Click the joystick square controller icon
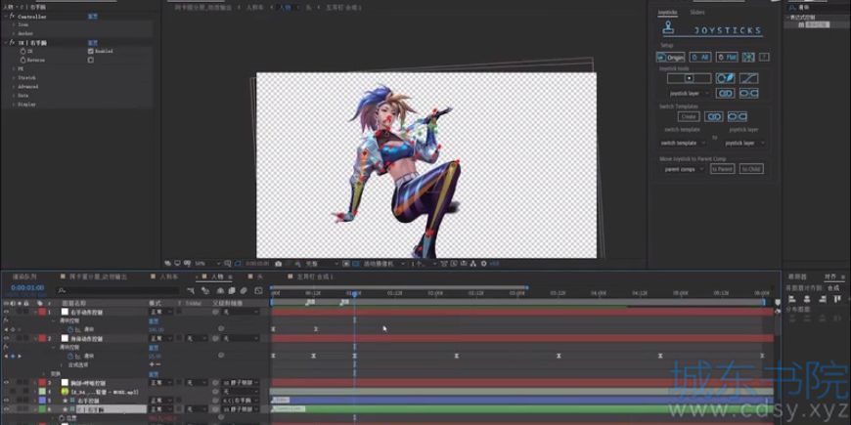This screenshot has height=425, width=851. click(x=689, y=78)
